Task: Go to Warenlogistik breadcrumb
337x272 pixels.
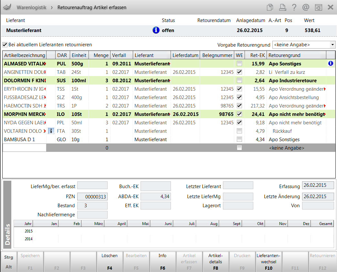Action: click(x=31, y=7)
